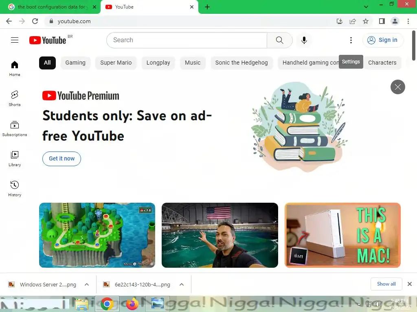Select the Music filter chip
This screenshot has width=417, height=312.
[x=193, y=63]
